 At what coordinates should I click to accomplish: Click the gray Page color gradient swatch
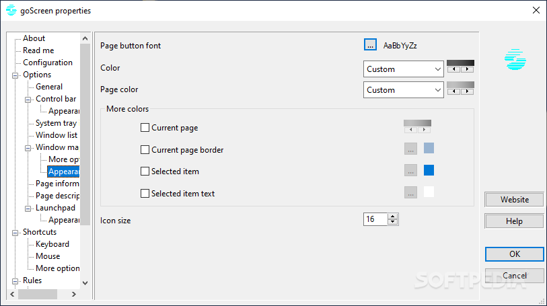coord(460,85)
